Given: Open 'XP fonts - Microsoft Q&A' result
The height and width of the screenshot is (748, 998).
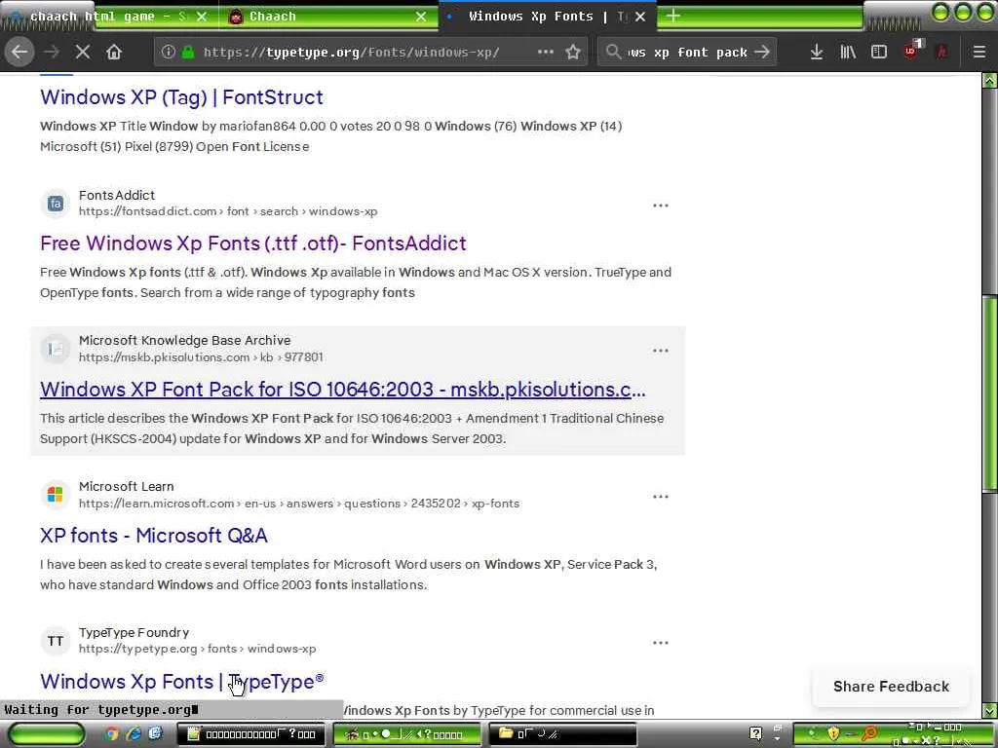Looking at the screenshot, I should [x=153, y=536].
